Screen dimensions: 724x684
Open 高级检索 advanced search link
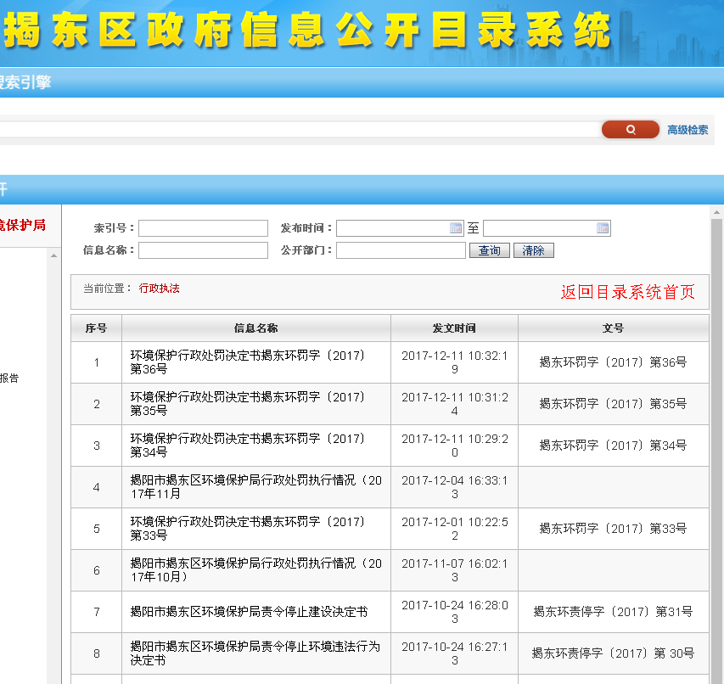688,130
